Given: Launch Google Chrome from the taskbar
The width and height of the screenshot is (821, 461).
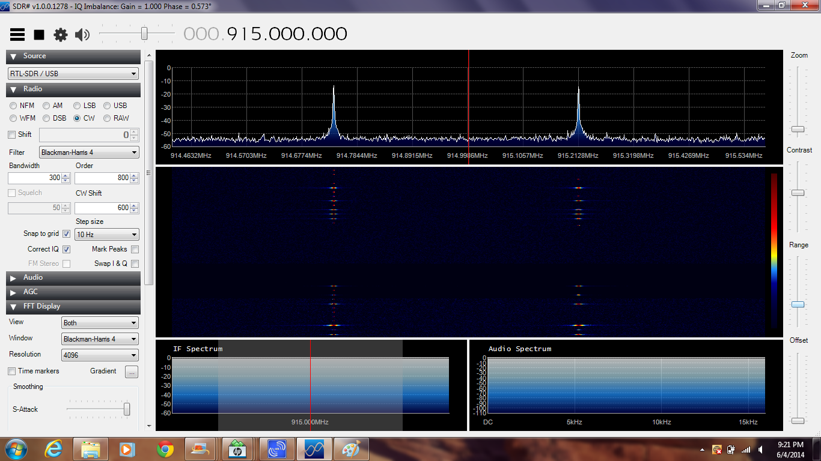Looking at the screenshot, I should pyautogui.click(x=165, y=448).
